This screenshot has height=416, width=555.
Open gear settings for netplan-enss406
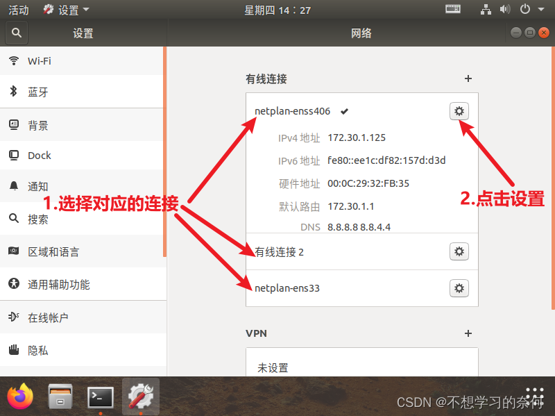click(459, 111)
